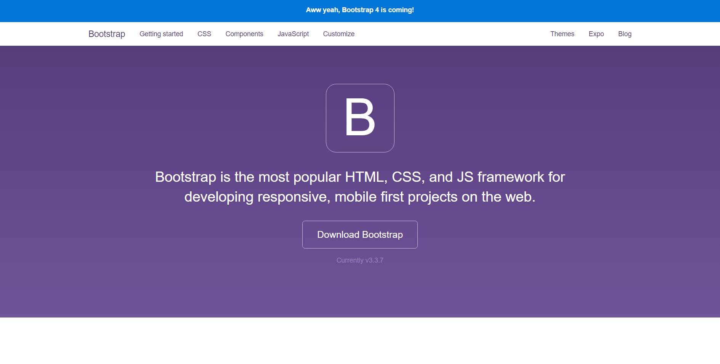Click the Bootstrap B logo icon
The height and width of the screenshot is (364, 720).
(x=360, y=118)
